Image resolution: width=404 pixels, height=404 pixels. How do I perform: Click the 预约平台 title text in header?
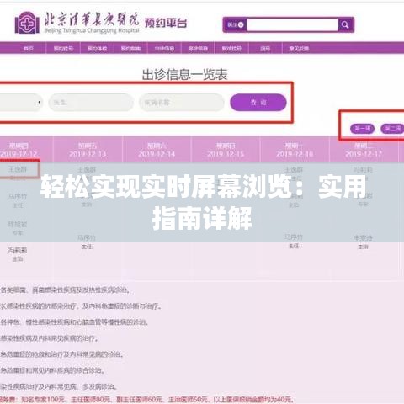coord(166,23)
